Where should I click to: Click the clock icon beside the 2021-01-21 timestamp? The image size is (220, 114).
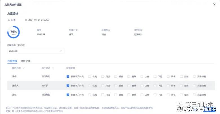tap(26, 20)
